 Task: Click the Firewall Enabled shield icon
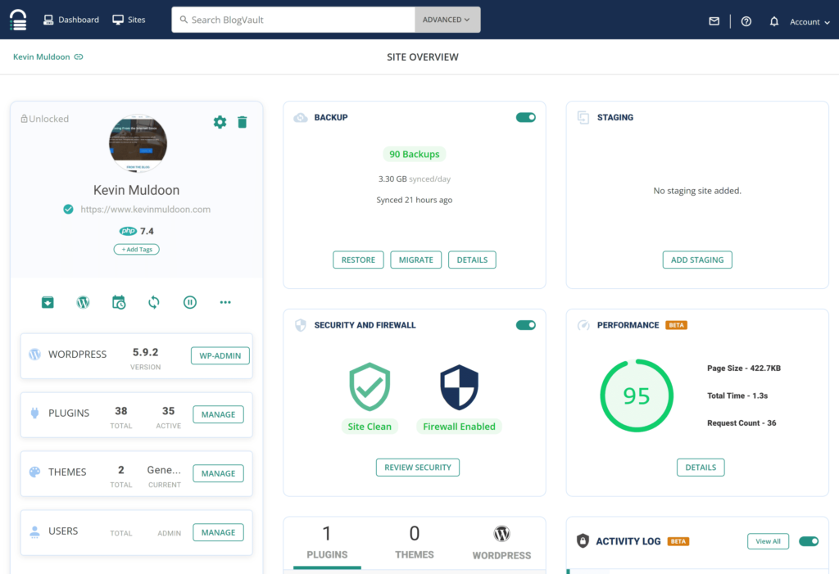coord(459,386)
